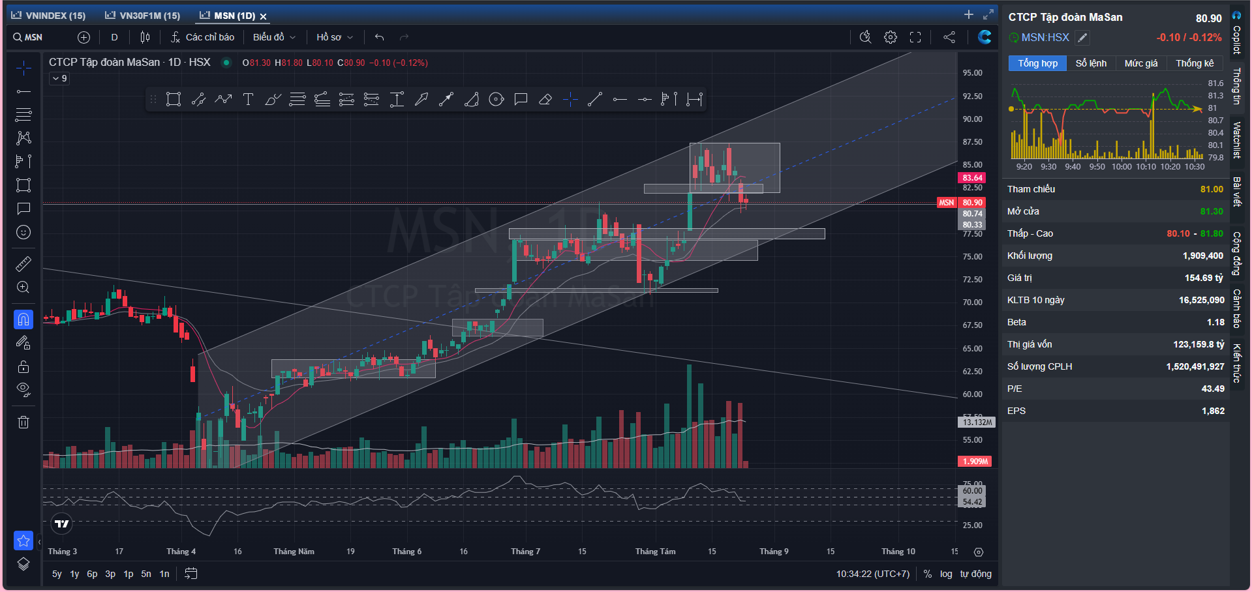The height and width of the screenshot is (592, 1252).
Task: Choose the eraser tool in floating toolbar
Action: pos(545,99)
